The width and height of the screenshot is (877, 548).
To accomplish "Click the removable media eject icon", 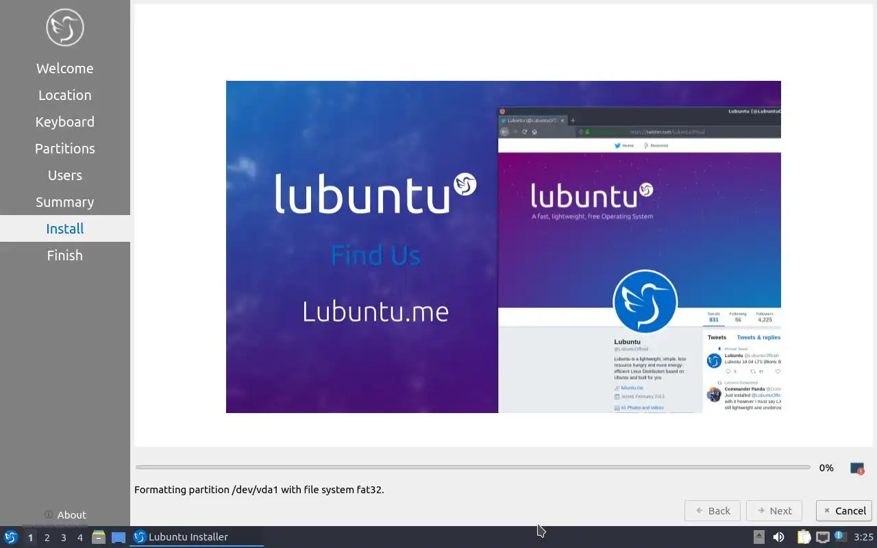I will click(758, 537).
